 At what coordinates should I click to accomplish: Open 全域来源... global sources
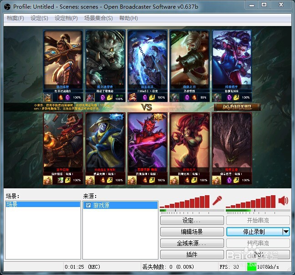[192, 243]
